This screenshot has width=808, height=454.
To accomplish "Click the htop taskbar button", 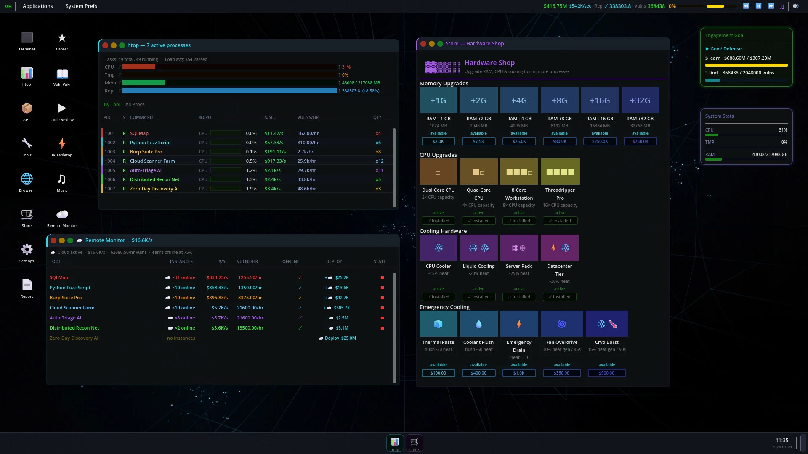I will coord(395,443).
